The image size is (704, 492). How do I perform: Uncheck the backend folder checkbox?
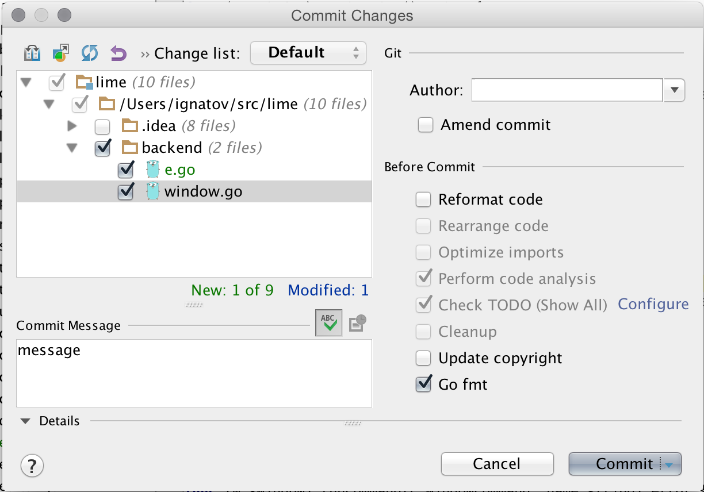[x=102, y=148]
